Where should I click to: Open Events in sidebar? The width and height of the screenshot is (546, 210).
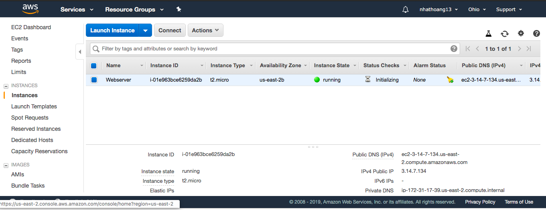[x=20, y=38]
